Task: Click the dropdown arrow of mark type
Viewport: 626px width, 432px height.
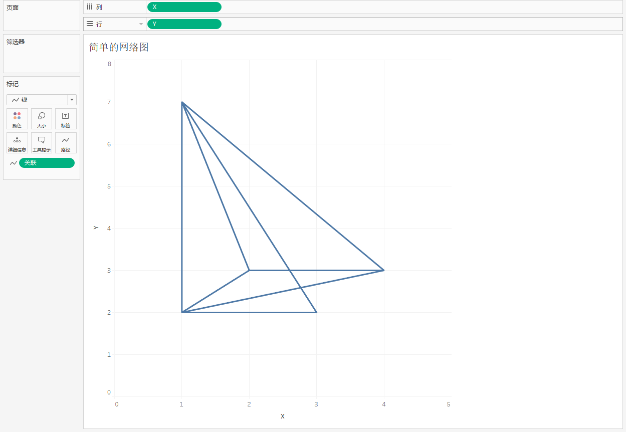Action: pyautogui.click(x=72, y=100)
